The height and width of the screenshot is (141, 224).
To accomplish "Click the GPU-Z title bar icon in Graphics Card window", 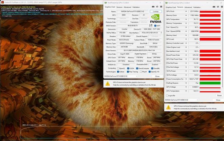I will 105,2.
